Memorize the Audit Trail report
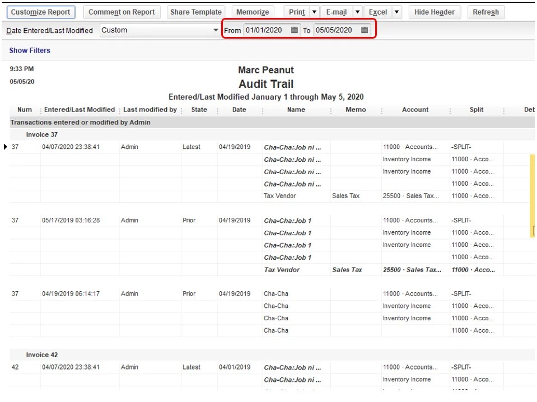Image resolution: width=537 pixels, height=402 pixels. coord(253,11)
